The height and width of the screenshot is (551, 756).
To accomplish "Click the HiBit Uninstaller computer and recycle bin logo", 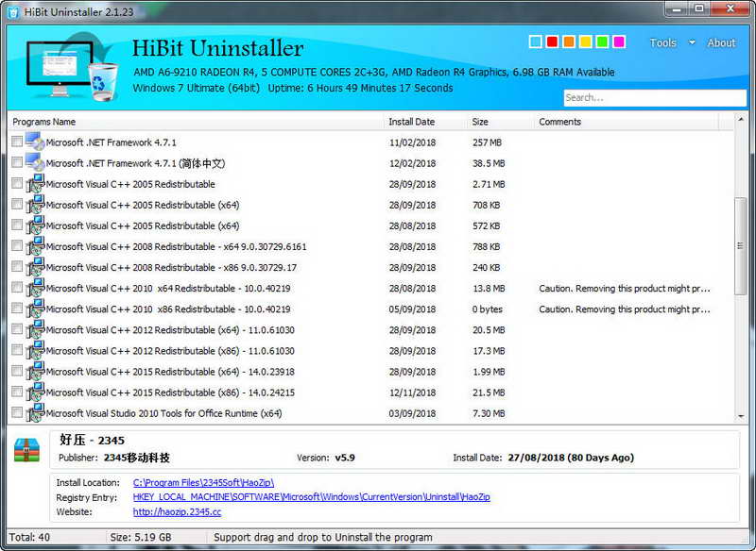I will [73, 67].
